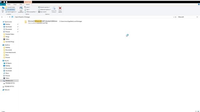
Task: Click the first quick access toolbar icon in title bar
Action: coord(1,2)
